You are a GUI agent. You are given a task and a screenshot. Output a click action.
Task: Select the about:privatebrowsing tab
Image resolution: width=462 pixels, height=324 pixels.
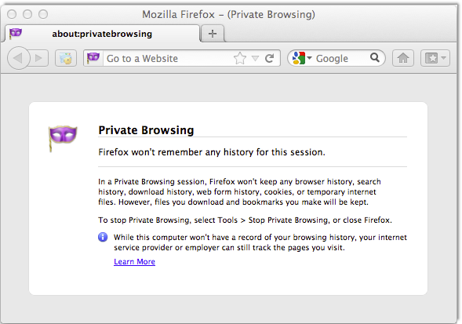(x=102, y=34)
